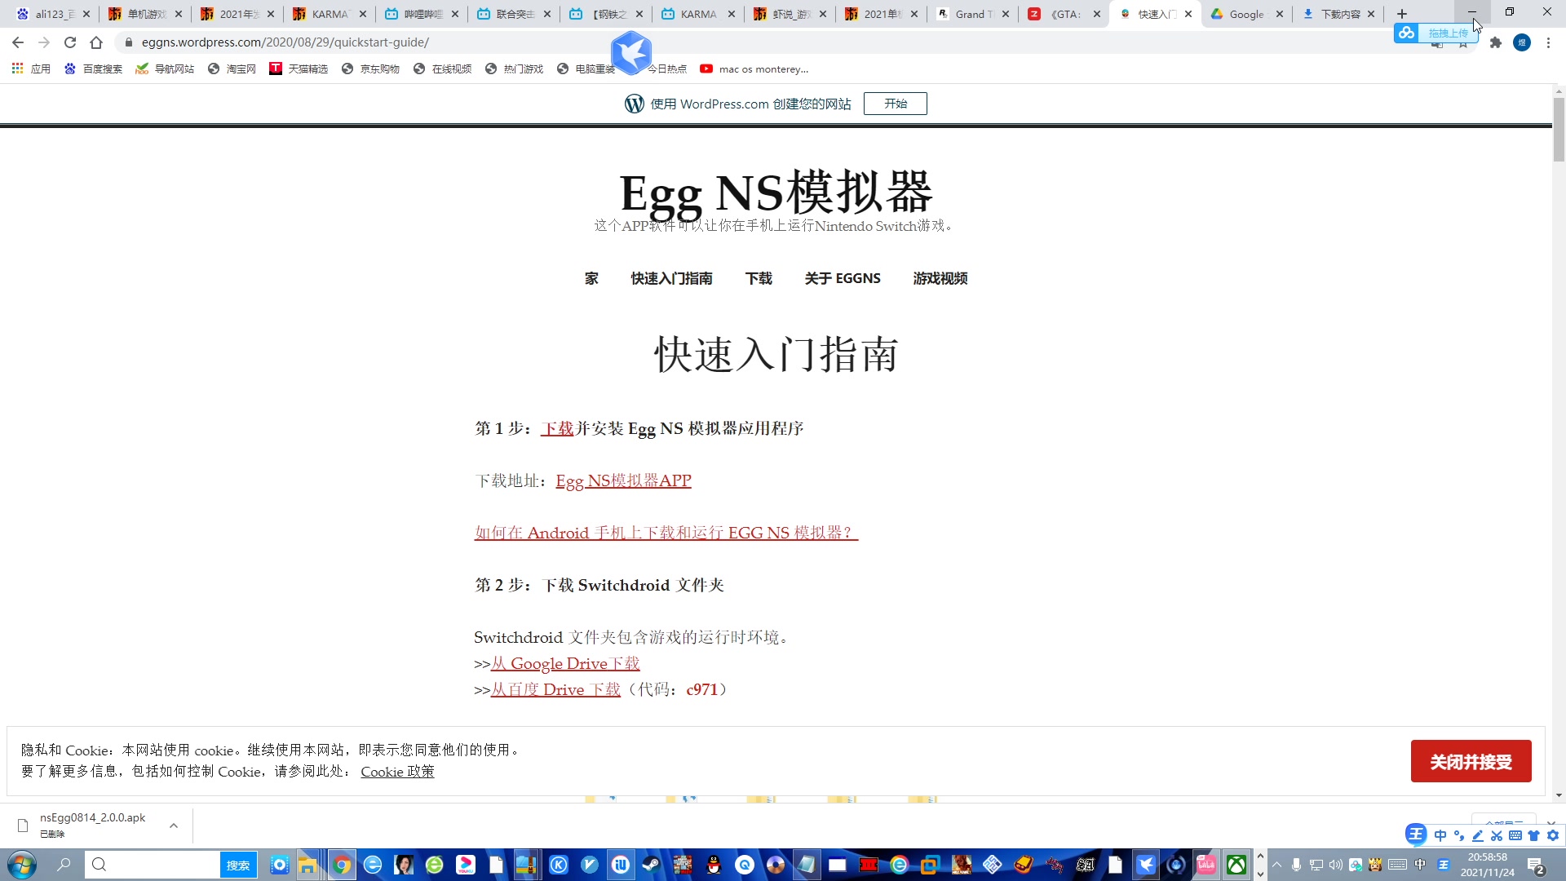This screenshot has width=1566, height=881.
Task: Click the taskbar search input box
Action: [x=153, y=865]
